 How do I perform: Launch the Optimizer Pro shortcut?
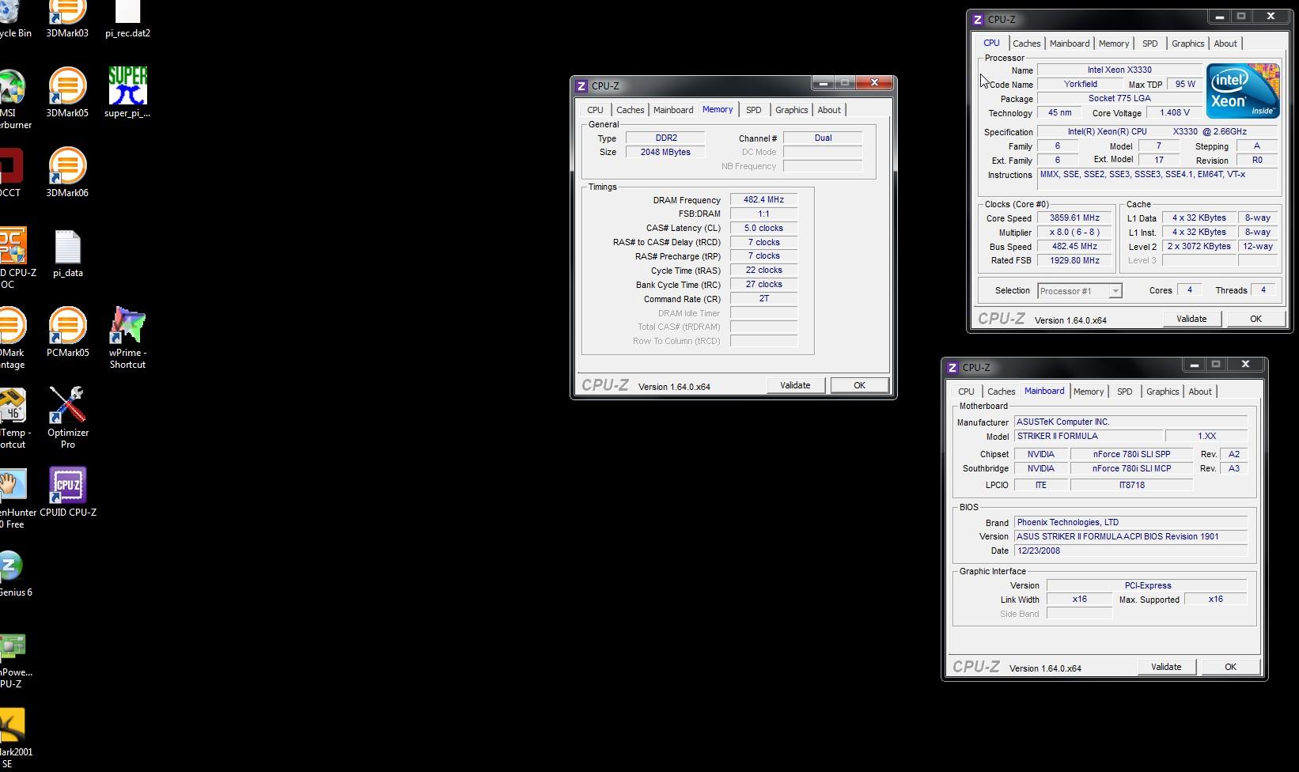point(67,418)
